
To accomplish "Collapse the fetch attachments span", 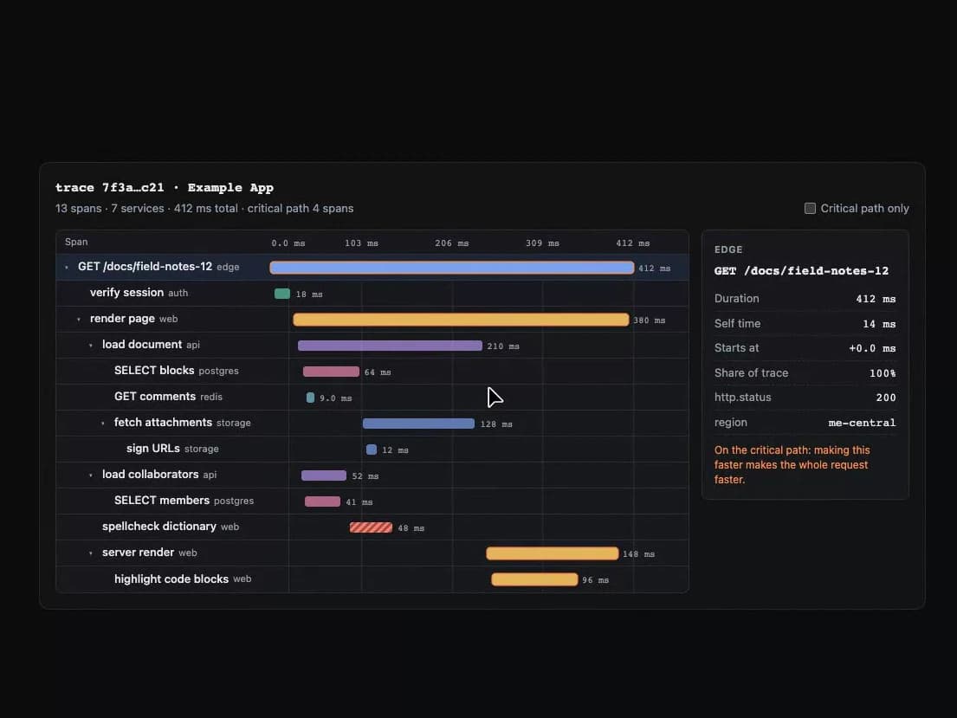I will click(103, 424).
